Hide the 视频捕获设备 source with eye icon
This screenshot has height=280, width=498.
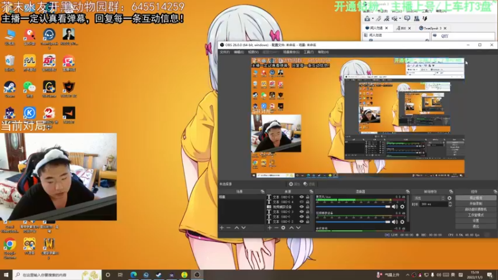click(x=301, y=207)
